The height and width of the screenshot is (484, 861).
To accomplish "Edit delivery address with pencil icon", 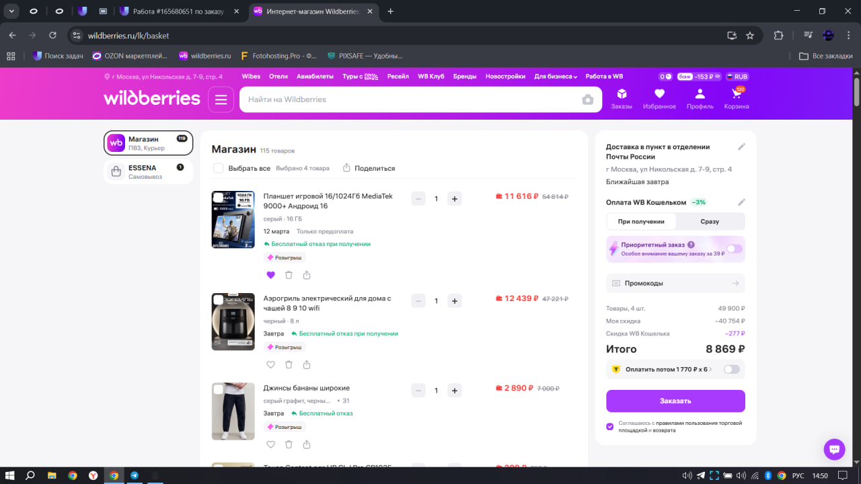I will point(741,147).
